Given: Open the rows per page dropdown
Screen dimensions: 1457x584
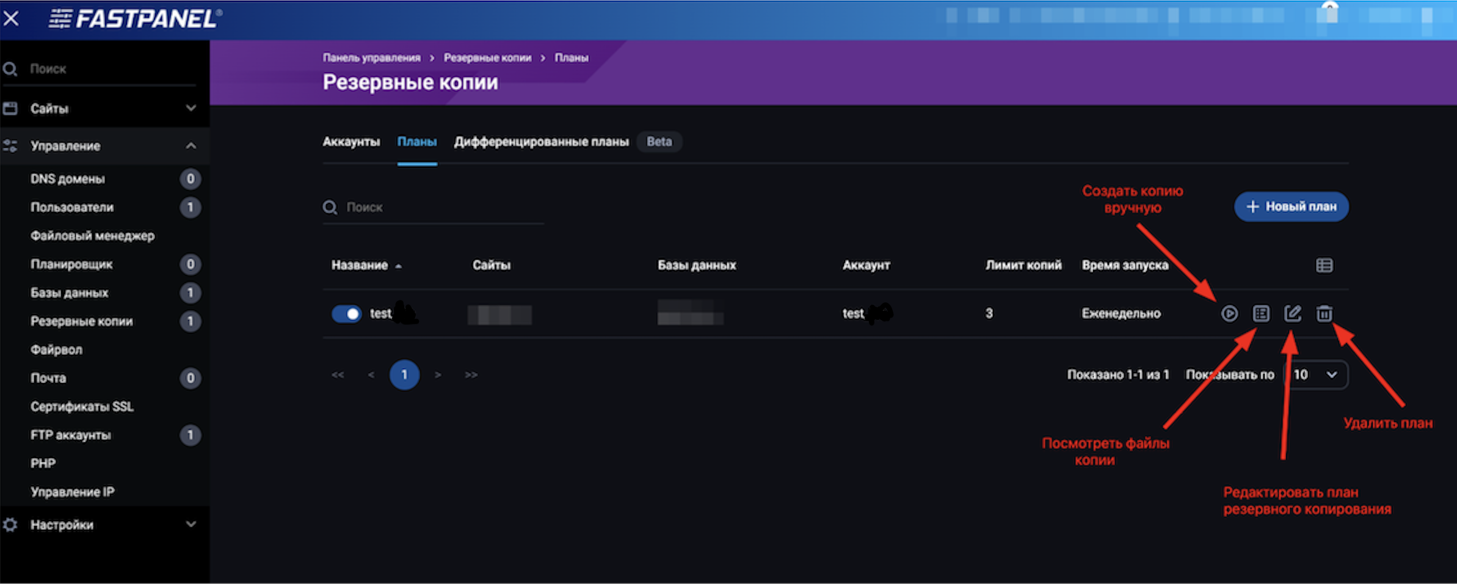Looking at the screenshot, I should point(1316,374).
